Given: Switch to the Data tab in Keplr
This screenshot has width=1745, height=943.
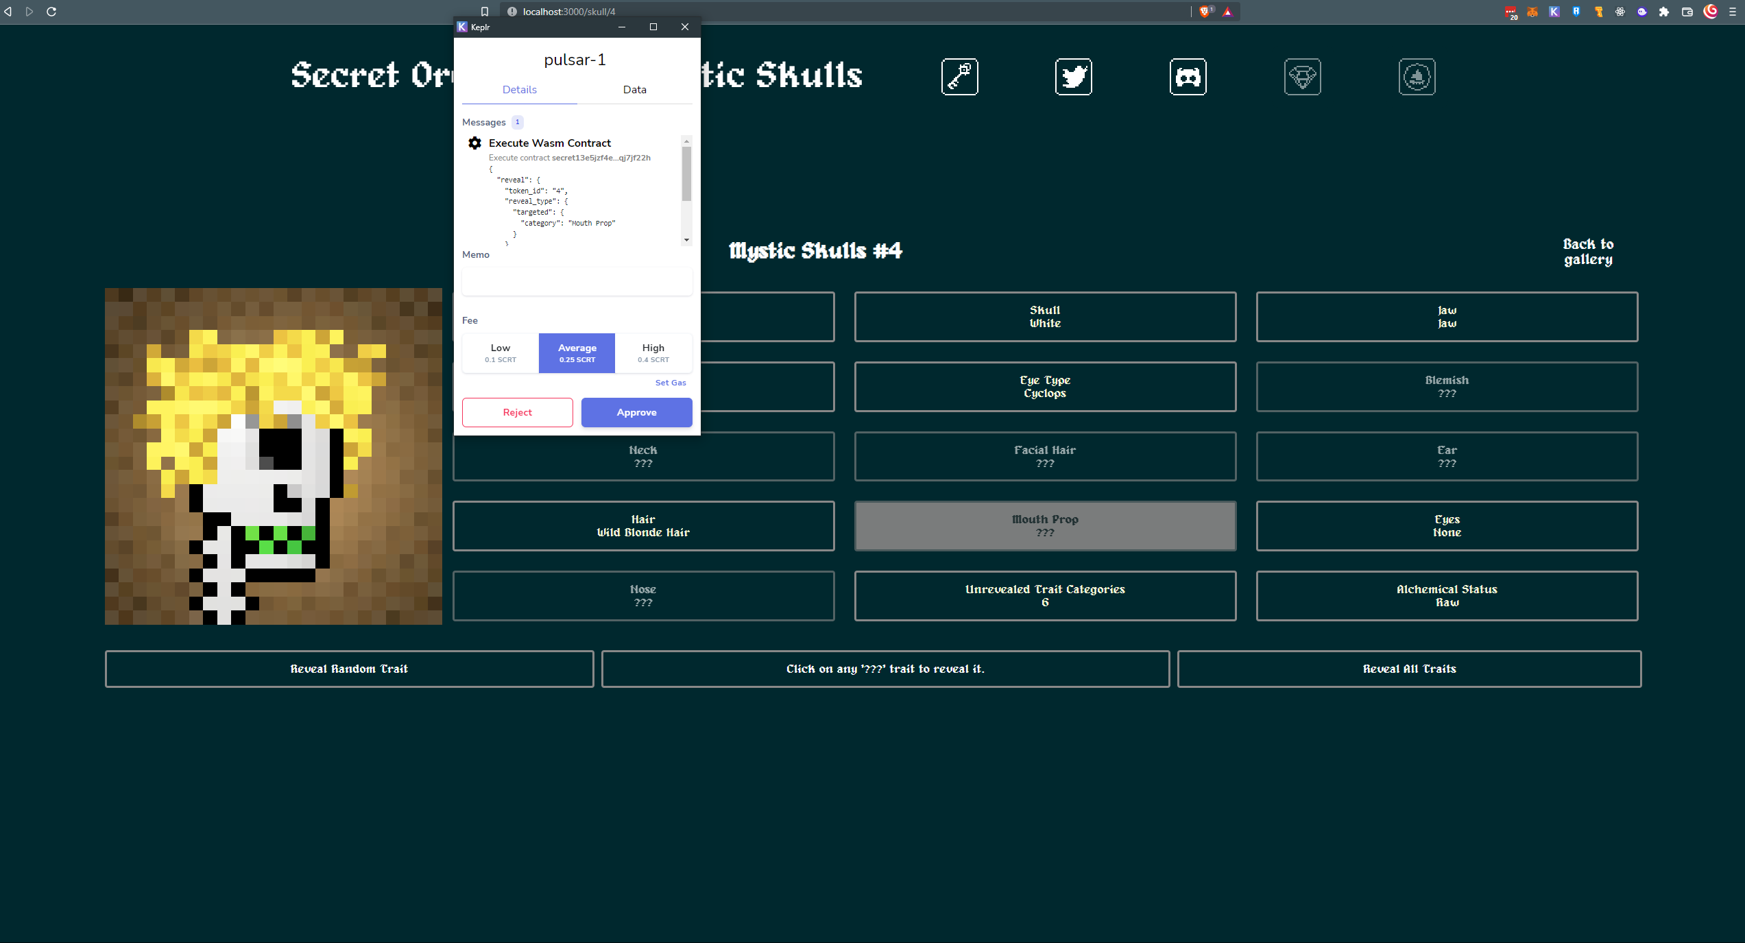Looking at the screenshot, I should [634, 90].
